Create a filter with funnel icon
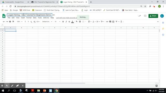This screenshot has height=93, width=166. [116, 22]
